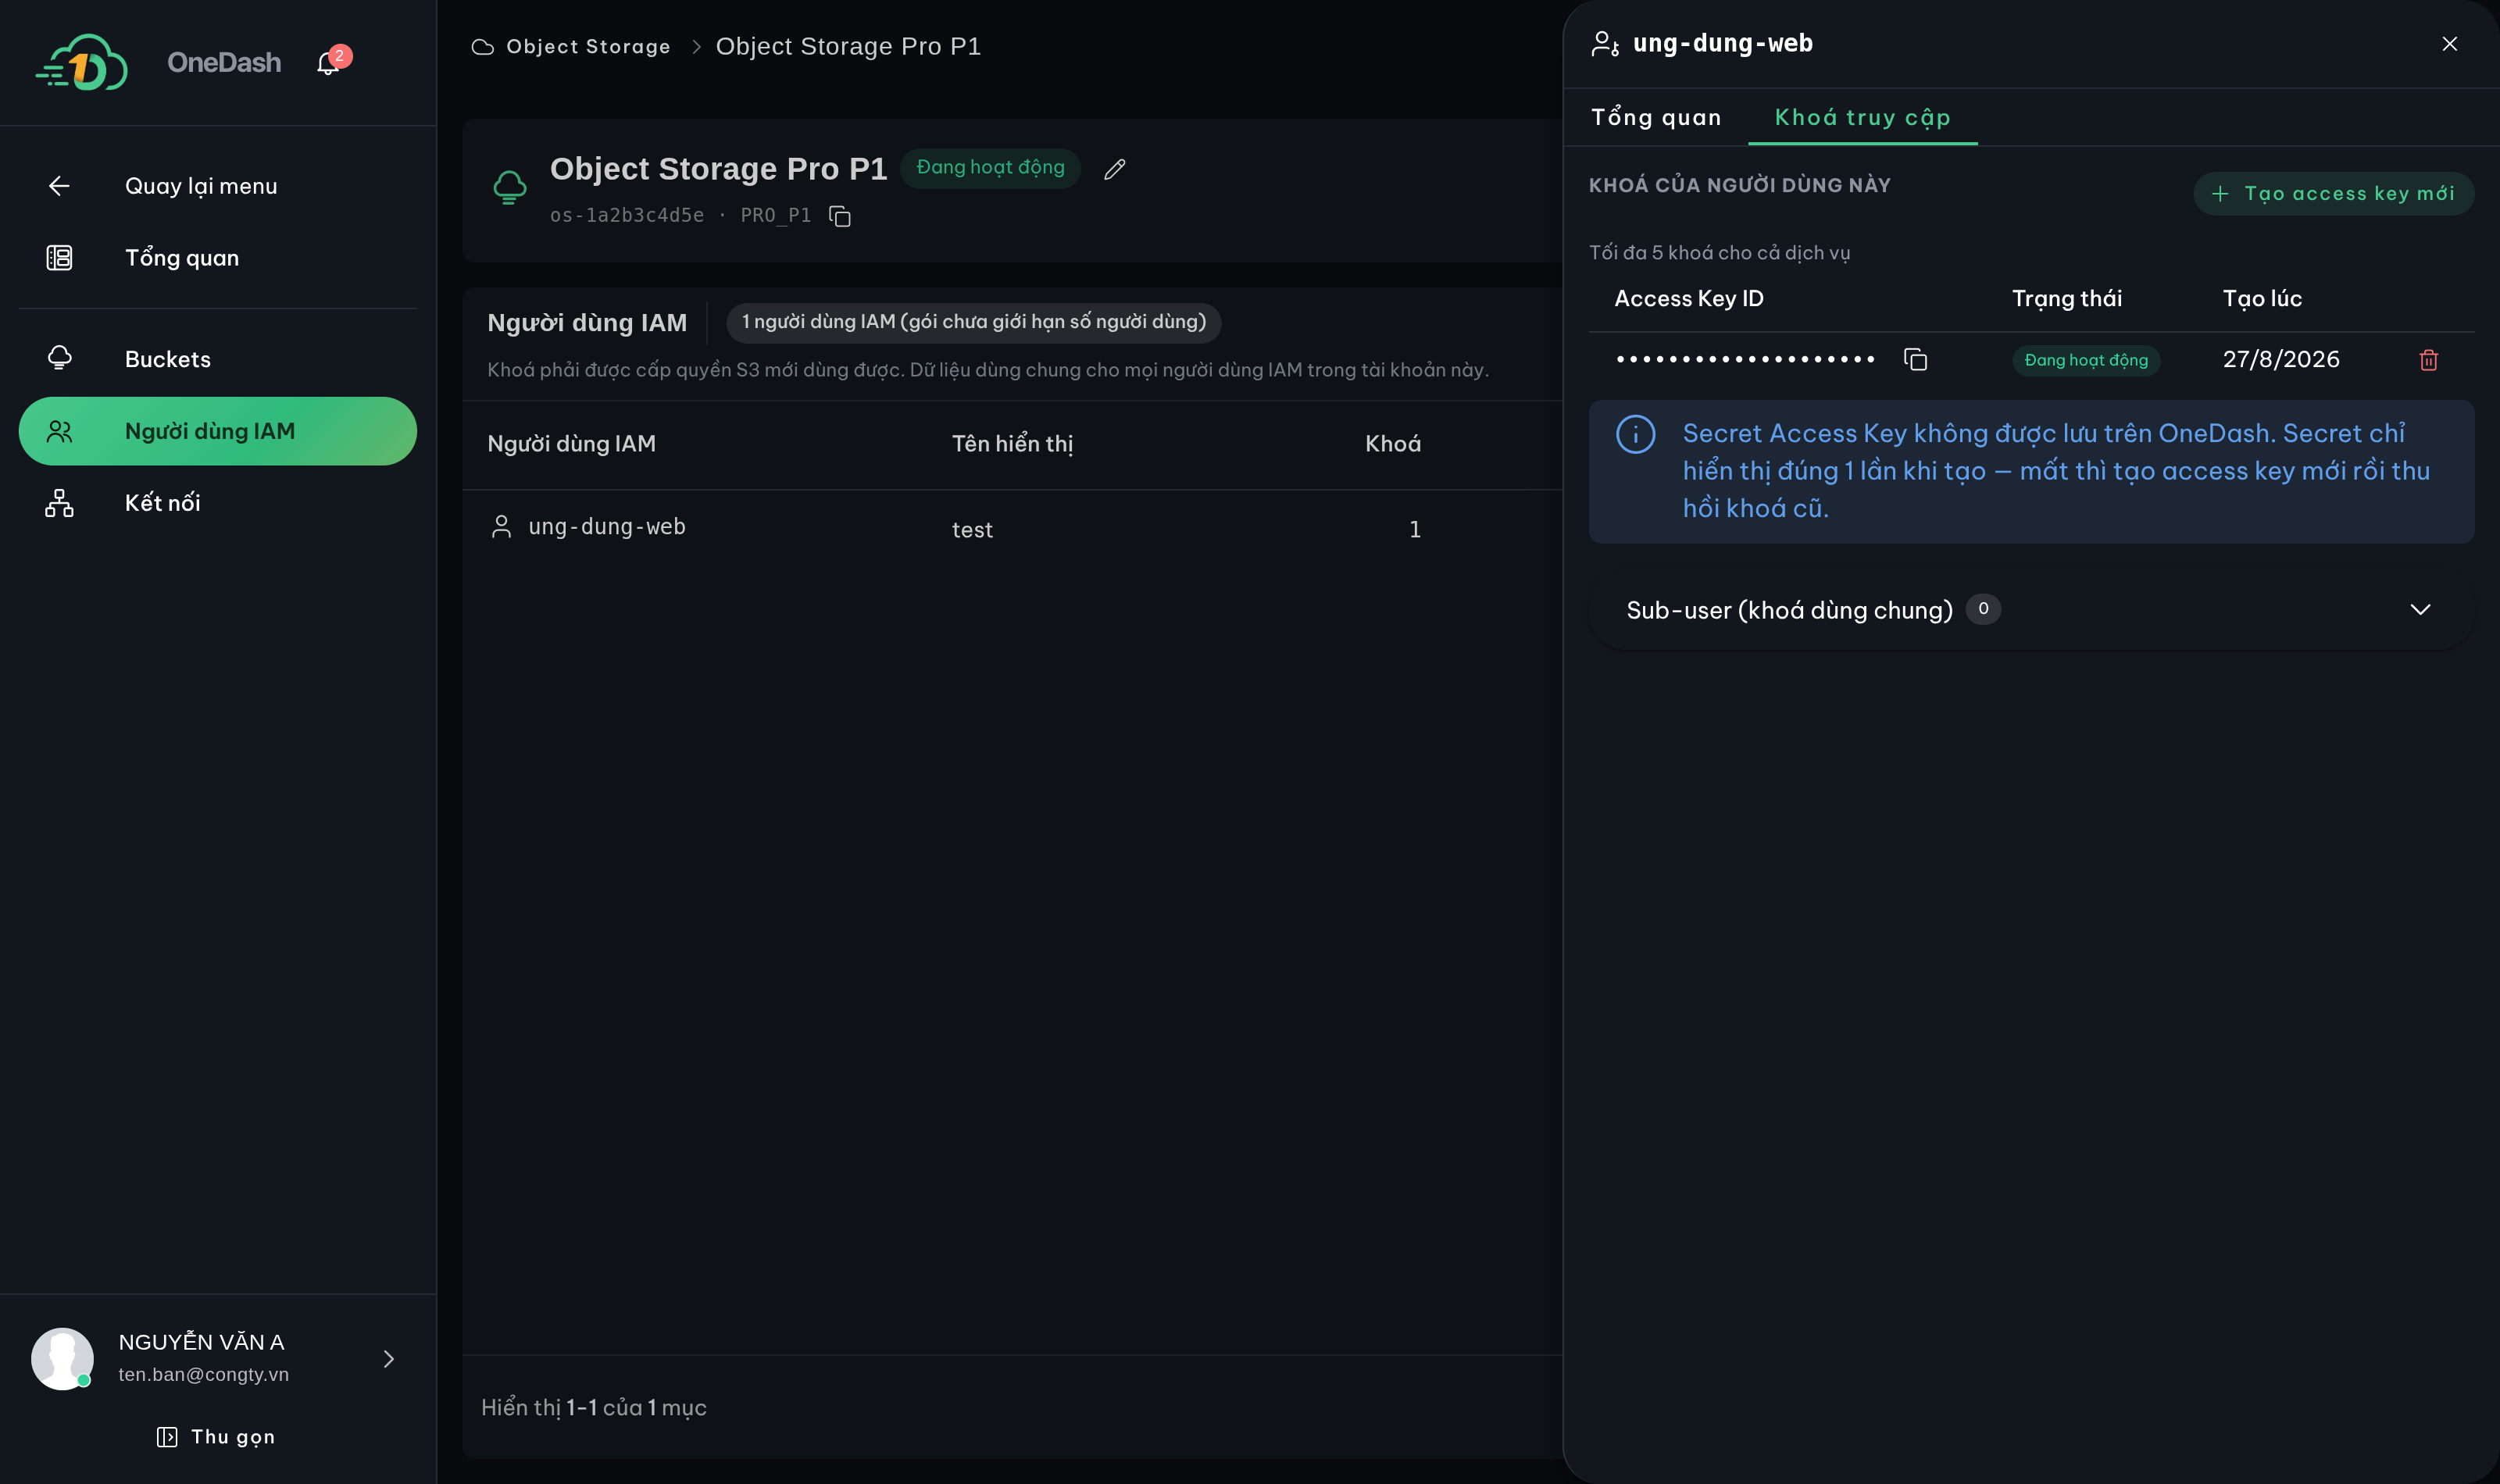Click the cloud icon beside Object Storage Pro P1 title
The image size is (2500, 1484).
click(x=510, y=187)
